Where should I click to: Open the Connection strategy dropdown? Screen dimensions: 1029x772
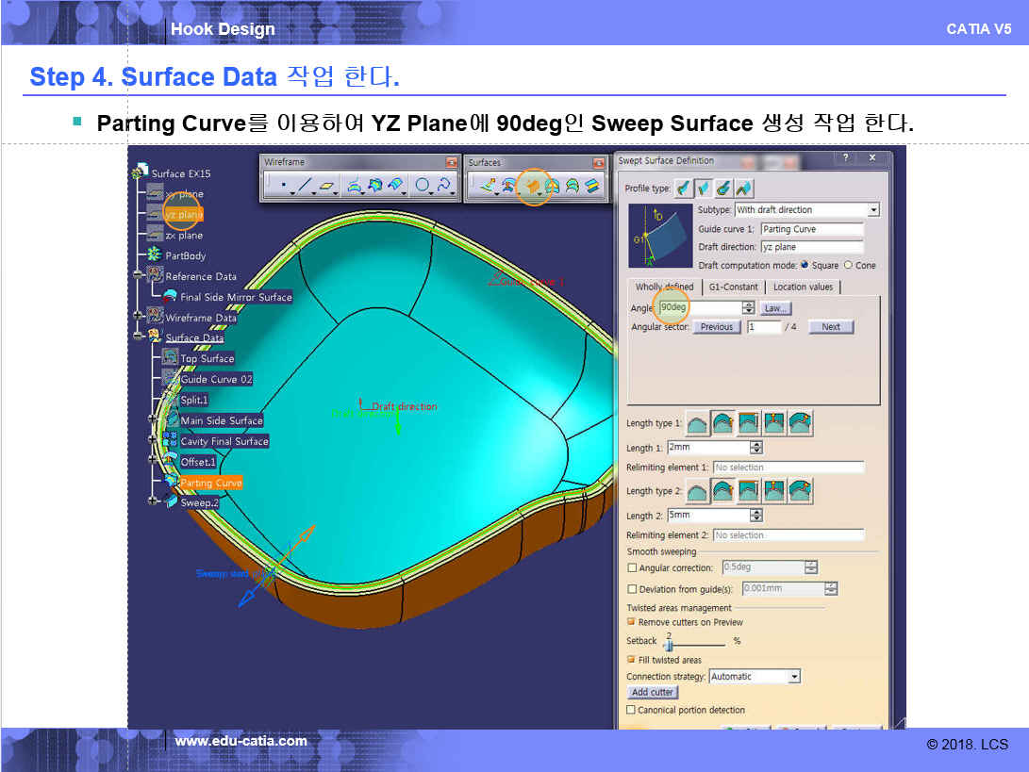(794, 677)
